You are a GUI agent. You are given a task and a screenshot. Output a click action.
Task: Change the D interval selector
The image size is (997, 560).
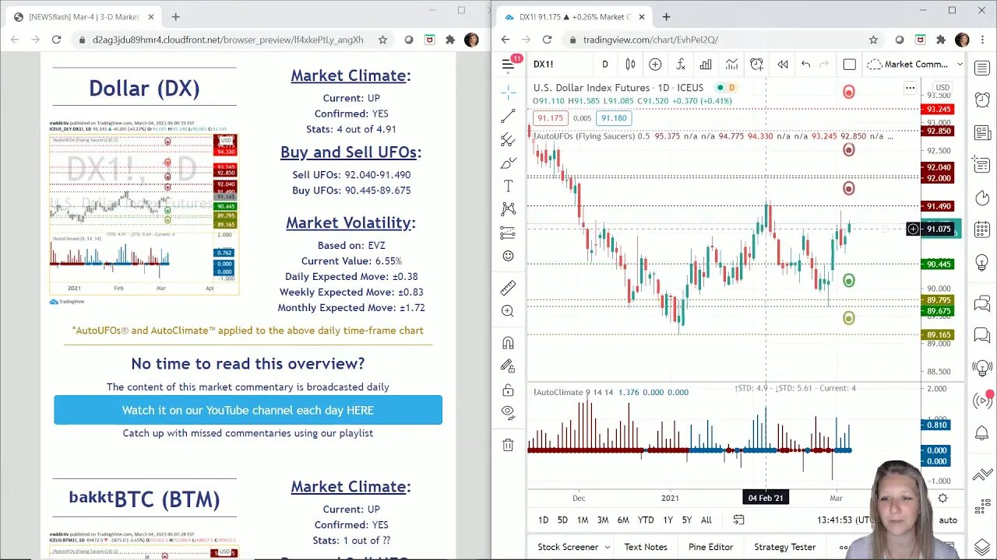(x=604, y=65)
